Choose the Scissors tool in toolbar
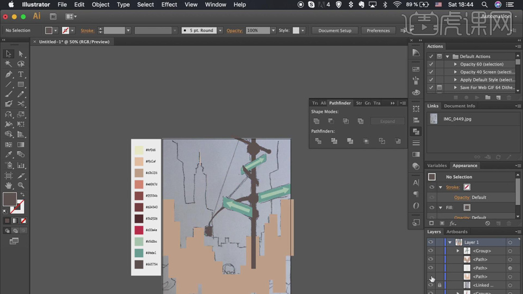The width and height of the screenshot is (523, 294). point(21,104)
